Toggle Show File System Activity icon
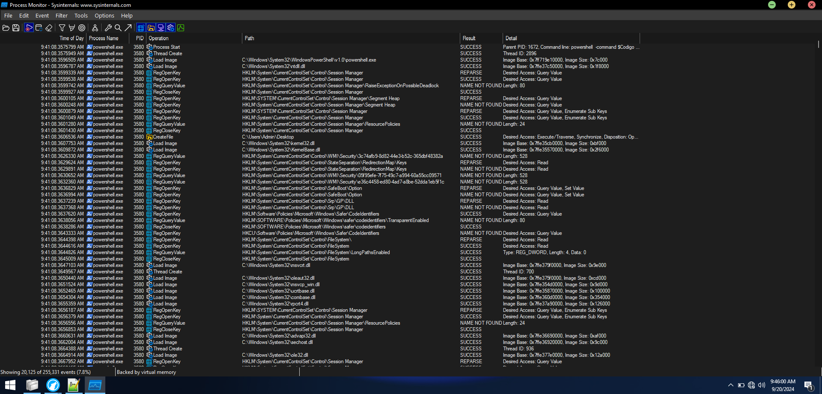Image resolution: width=822 pixels, height=394 pixels. 151,28
